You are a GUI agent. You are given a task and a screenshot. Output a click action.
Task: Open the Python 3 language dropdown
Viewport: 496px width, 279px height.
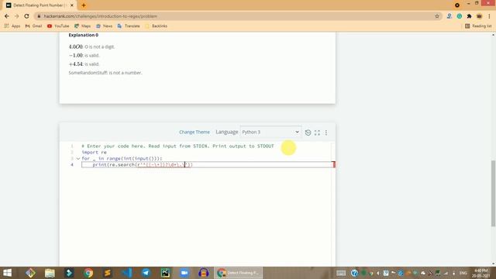(270, 132)
